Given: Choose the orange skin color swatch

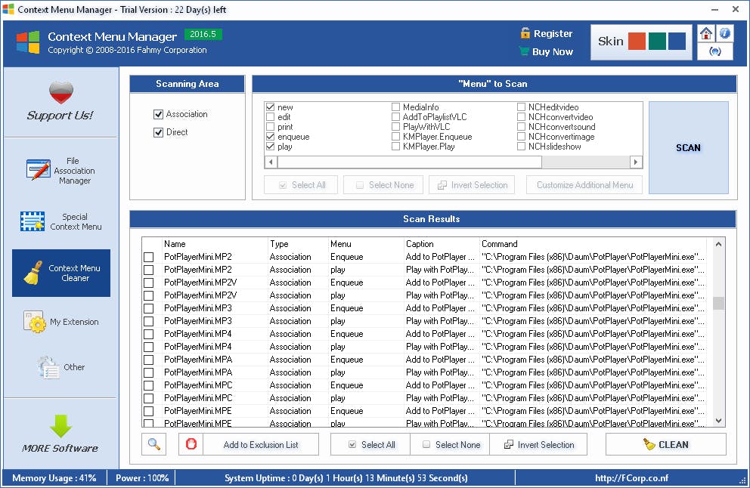Looking at the screenshot, I should (x=637, y=42).
